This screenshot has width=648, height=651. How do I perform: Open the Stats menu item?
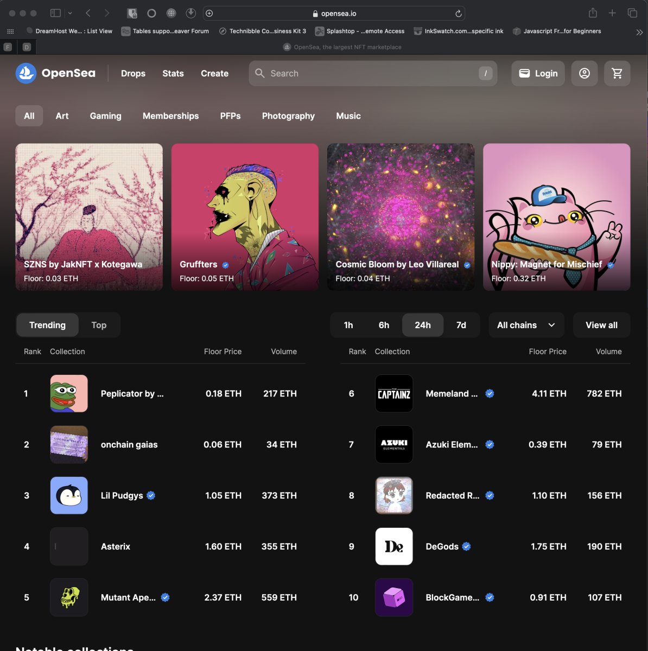pos(173,73)
